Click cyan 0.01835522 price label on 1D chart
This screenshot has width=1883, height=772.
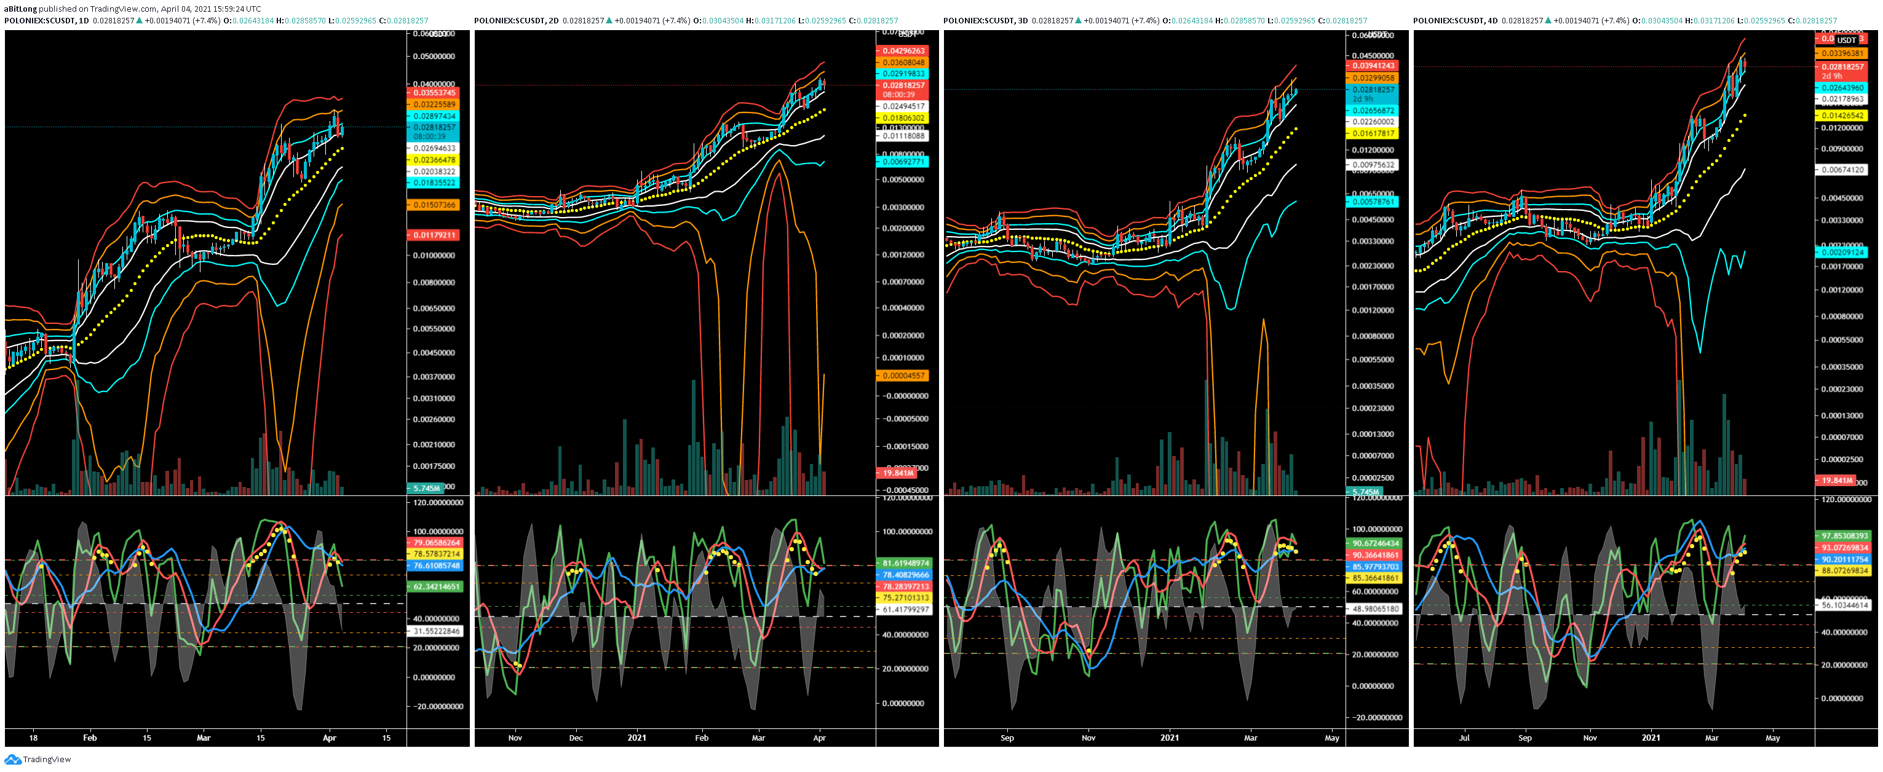[x=434, y=183]
